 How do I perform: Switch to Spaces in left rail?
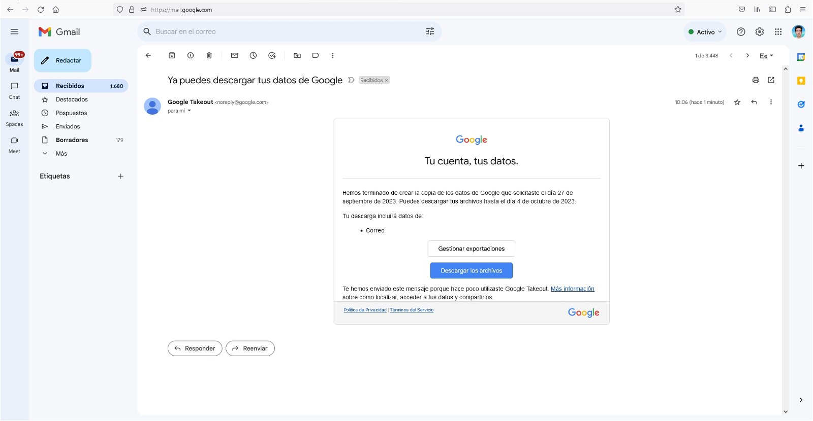[14, 118]
